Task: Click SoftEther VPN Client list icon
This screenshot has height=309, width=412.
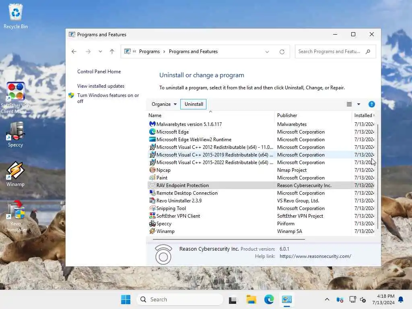Action: pyautogui.click(x=152, y=216)
